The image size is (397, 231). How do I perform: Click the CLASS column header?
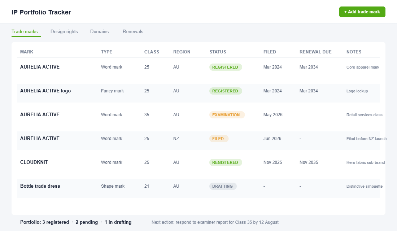pyautogui.click(x=152, y=52)
